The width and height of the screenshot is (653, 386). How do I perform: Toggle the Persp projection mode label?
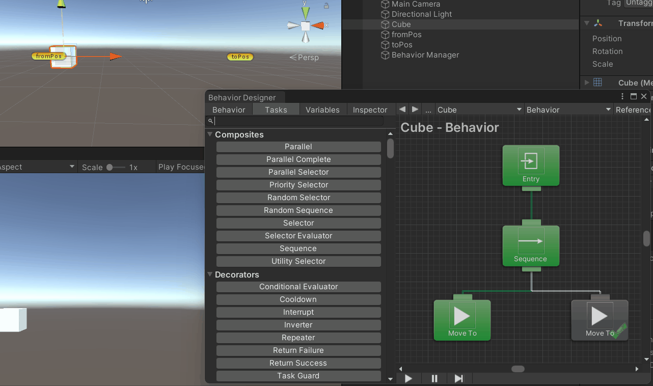point(305,58)
